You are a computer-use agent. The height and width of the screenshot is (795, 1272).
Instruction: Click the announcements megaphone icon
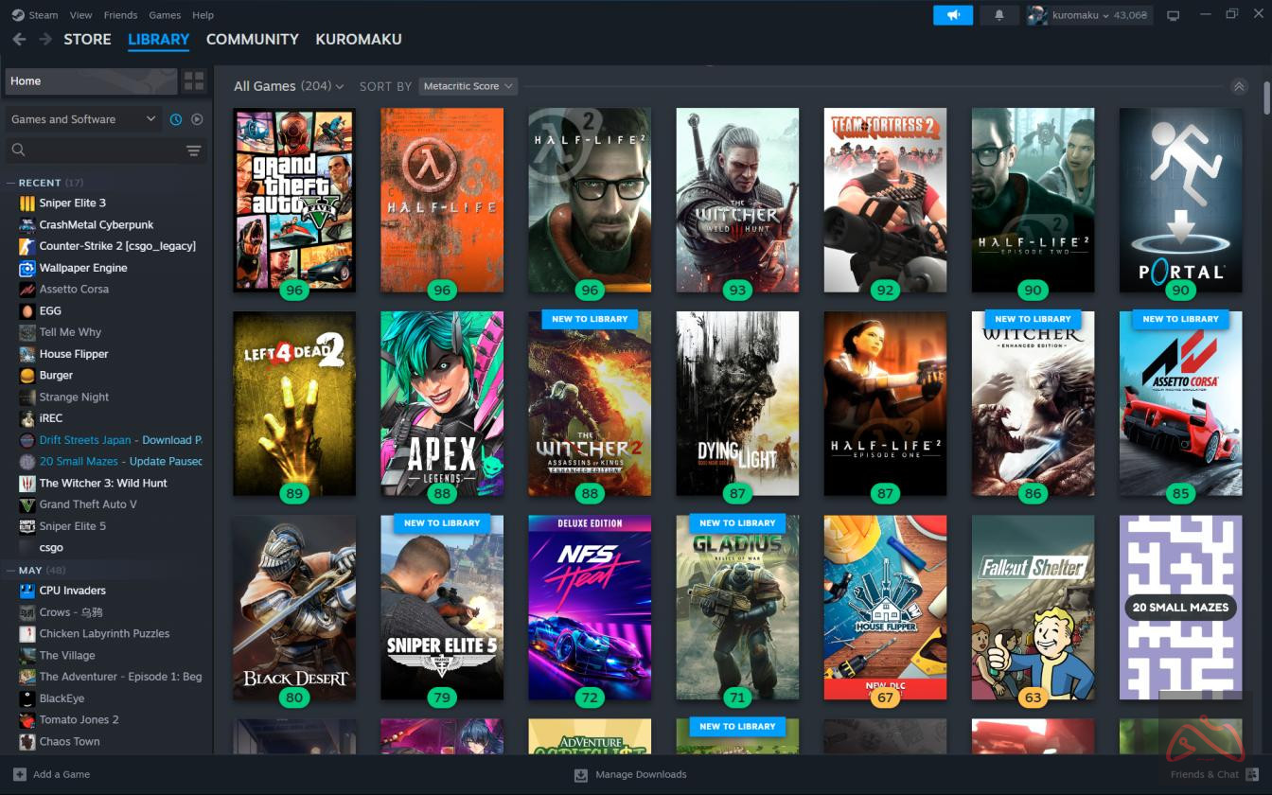[952, 15]
